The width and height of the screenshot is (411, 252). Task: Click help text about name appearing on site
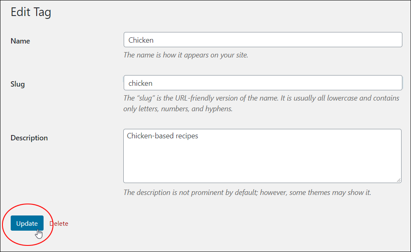pyautogui.click(x=186, y=55)
